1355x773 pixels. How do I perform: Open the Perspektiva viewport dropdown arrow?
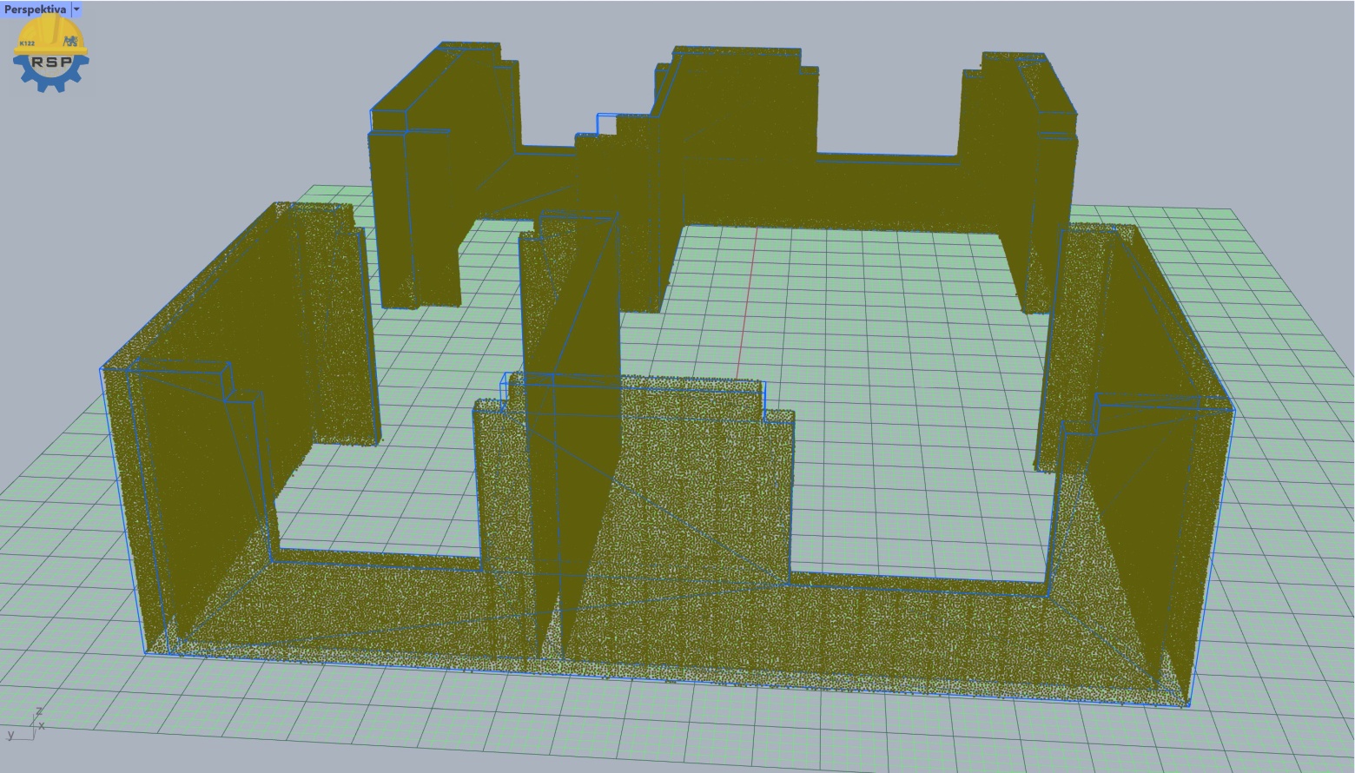76,10
